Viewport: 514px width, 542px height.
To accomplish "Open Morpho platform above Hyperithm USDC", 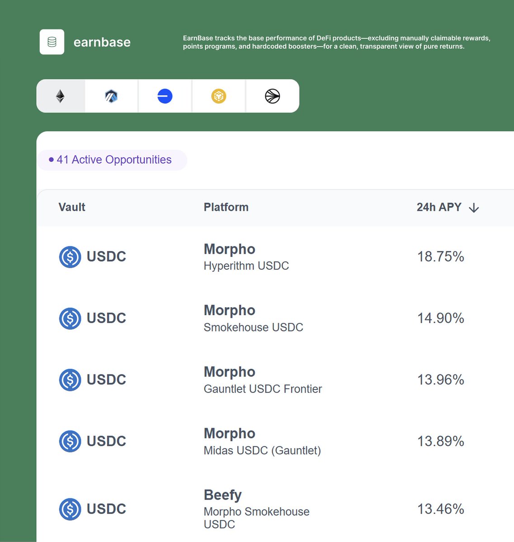I will click(230, 249).
